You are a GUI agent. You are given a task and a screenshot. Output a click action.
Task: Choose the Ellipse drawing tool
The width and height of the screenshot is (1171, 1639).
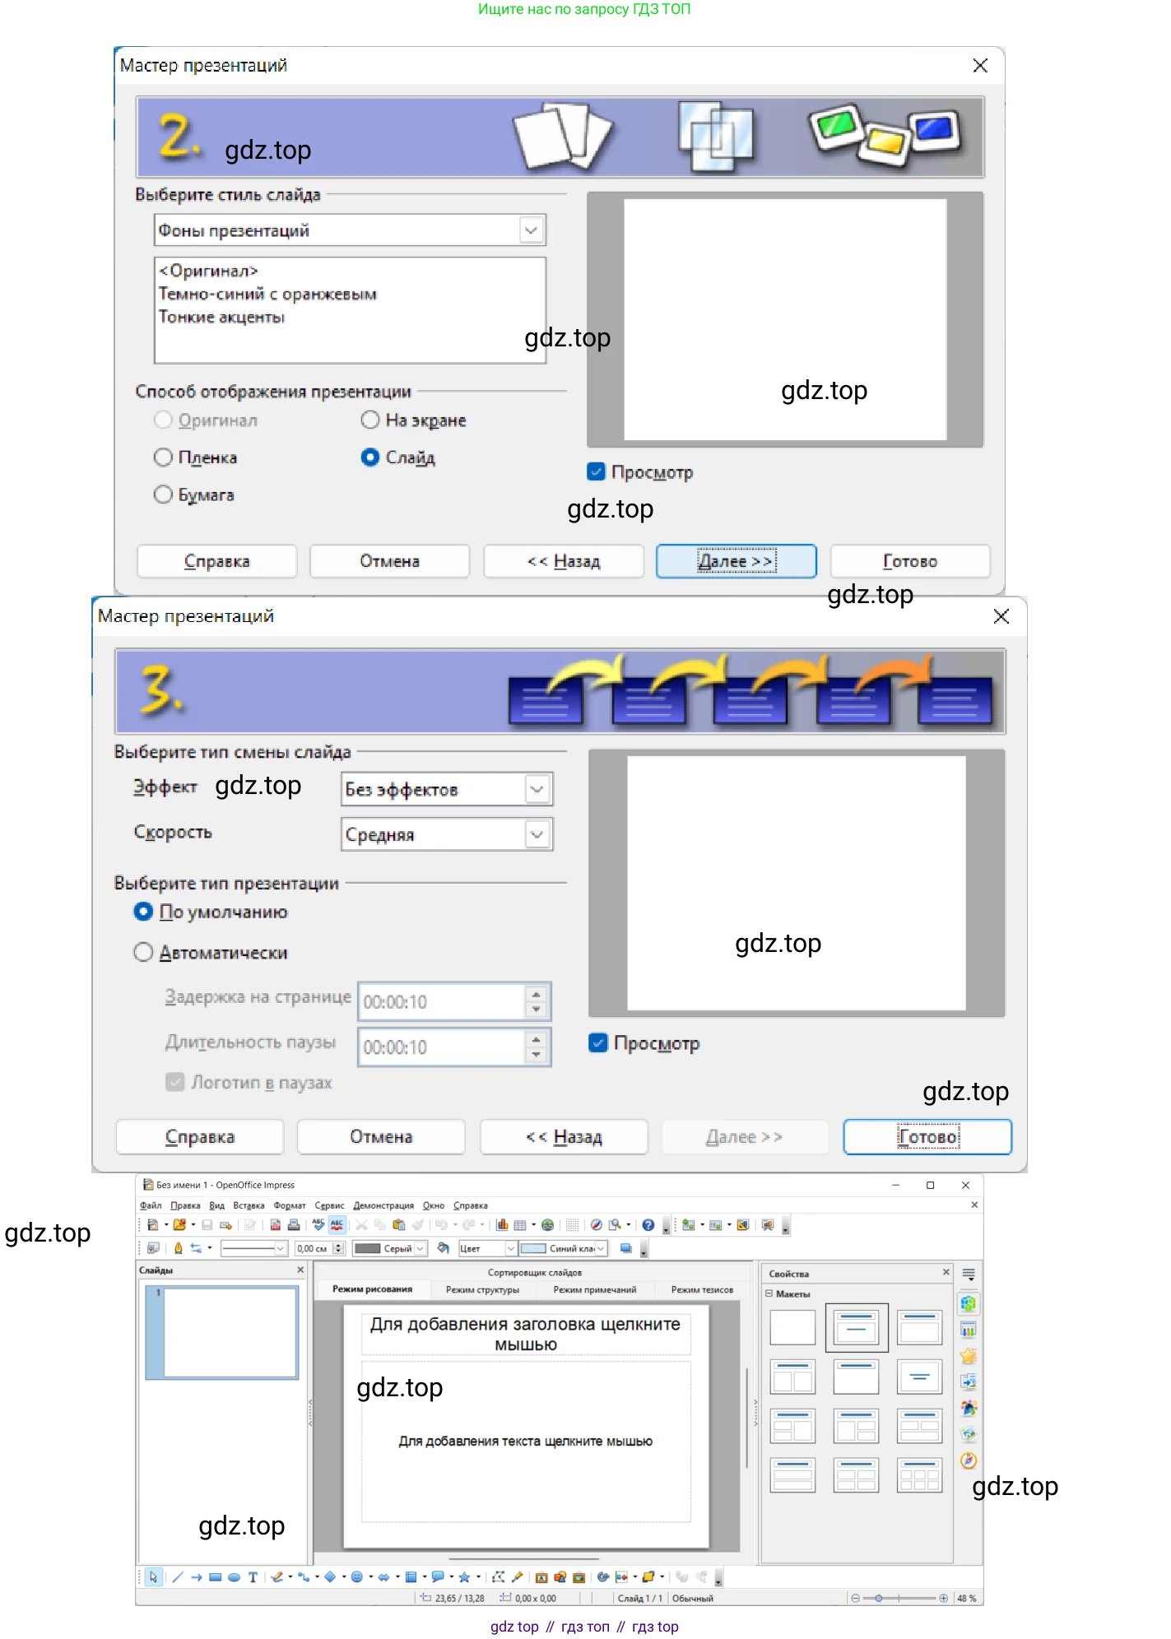click(x=234, y=1577)
